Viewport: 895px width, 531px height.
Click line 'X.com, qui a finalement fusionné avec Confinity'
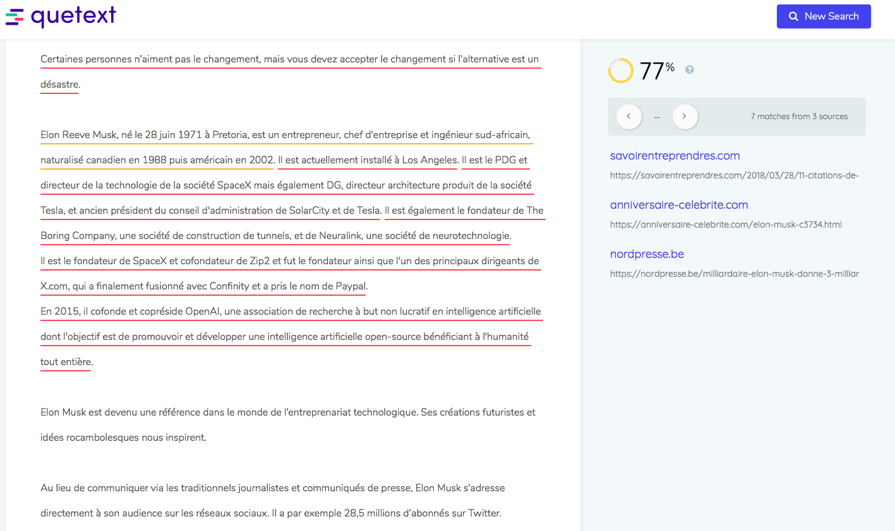pyautogui.click(x=204, y=286)
